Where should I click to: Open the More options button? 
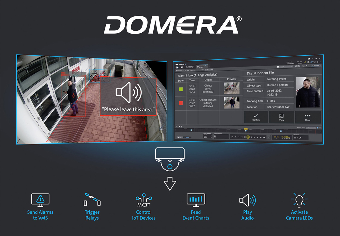[x=307, y=117]
